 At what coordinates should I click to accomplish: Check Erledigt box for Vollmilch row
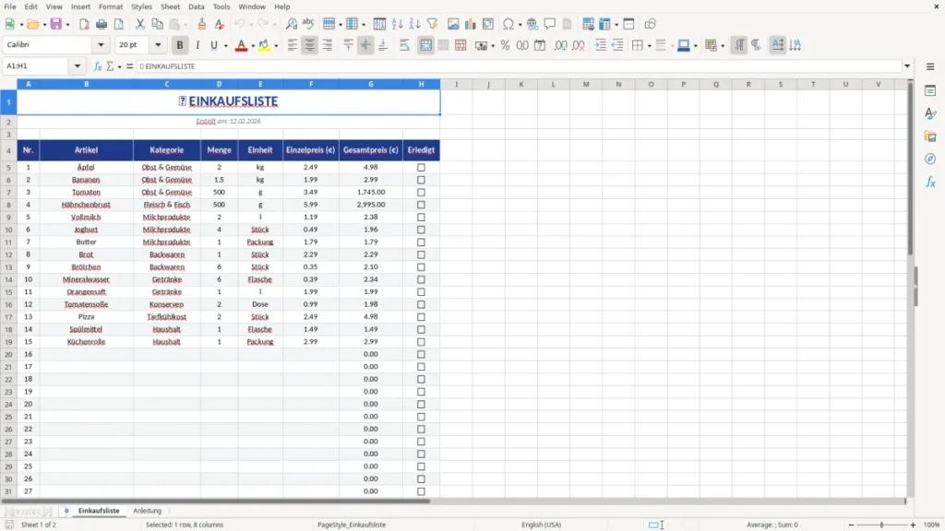421,218
